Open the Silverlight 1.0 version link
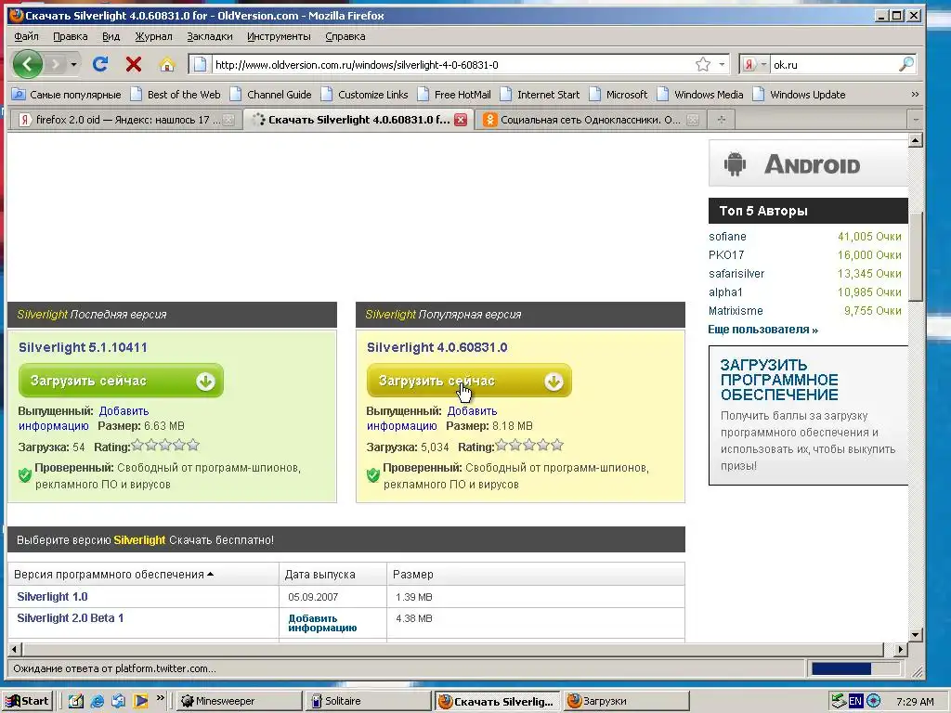951x713 pixels. click(52, 597)
